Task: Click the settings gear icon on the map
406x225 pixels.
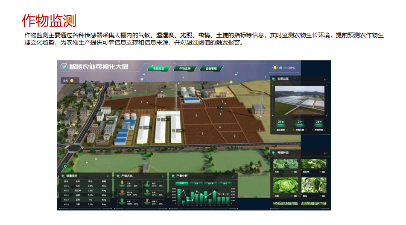Action: coord(65,166)
